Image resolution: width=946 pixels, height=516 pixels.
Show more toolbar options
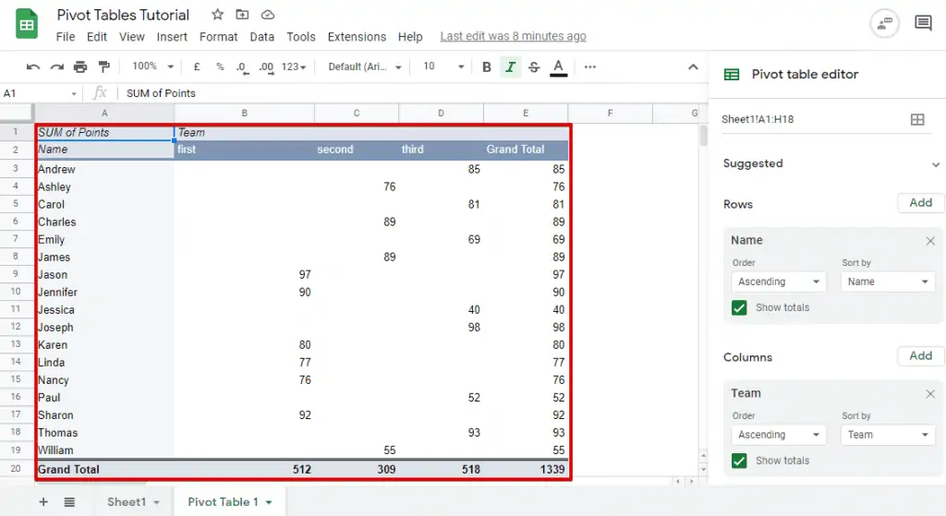(590, 66)
